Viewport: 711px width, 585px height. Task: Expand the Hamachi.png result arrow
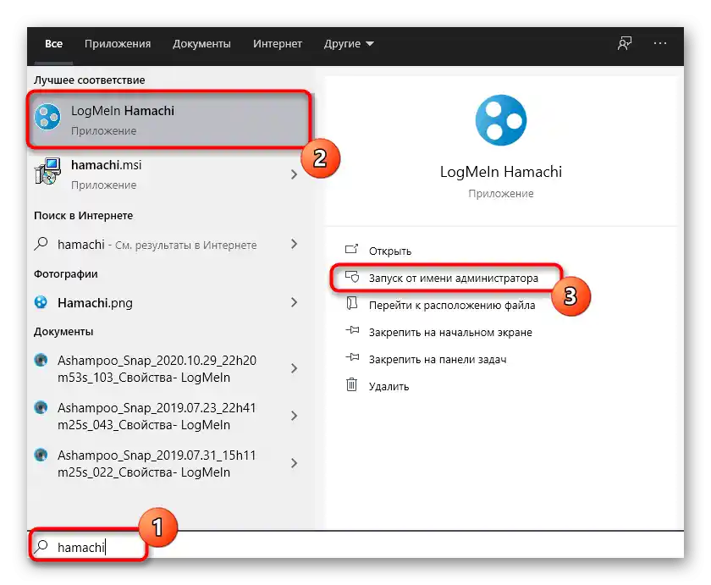[x=294, y=302]
